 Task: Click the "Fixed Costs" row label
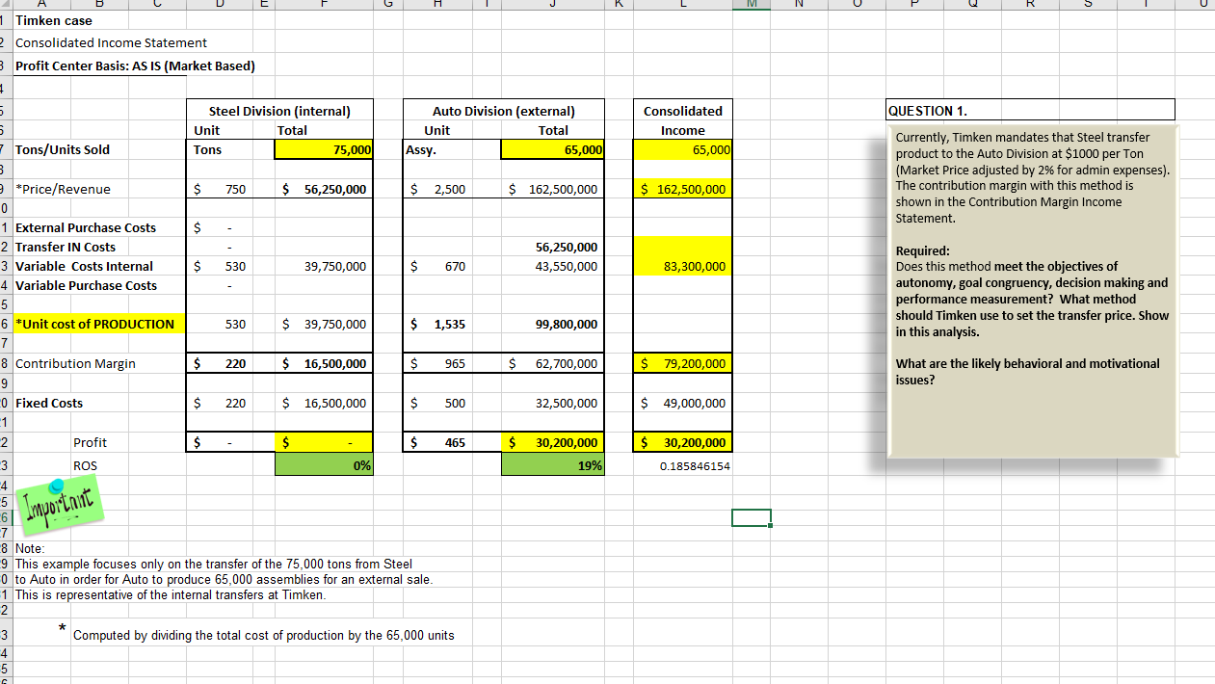click(49, 403)
